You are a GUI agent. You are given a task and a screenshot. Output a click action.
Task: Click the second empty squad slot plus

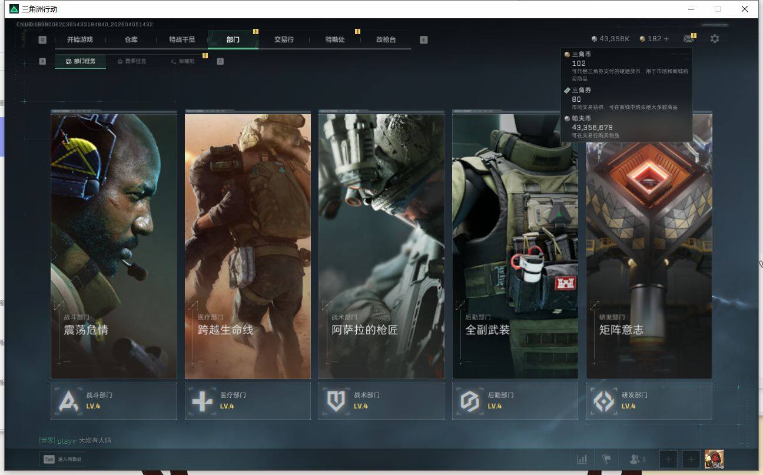(691, 459)
